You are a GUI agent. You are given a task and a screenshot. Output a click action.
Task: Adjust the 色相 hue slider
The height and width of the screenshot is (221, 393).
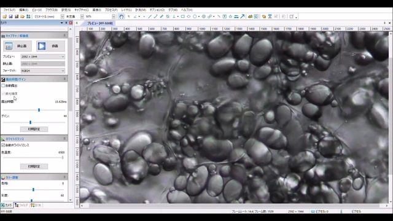(x=34, y=190)
